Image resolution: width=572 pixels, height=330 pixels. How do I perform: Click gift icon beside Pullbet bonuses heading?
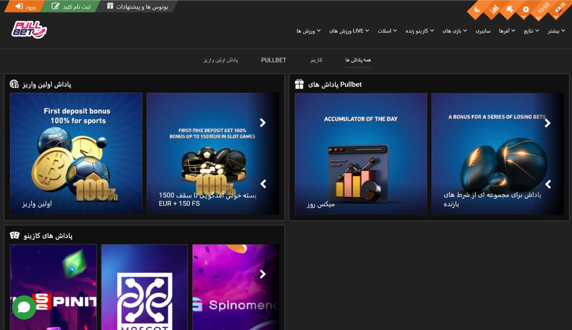[x=299, y=84]
